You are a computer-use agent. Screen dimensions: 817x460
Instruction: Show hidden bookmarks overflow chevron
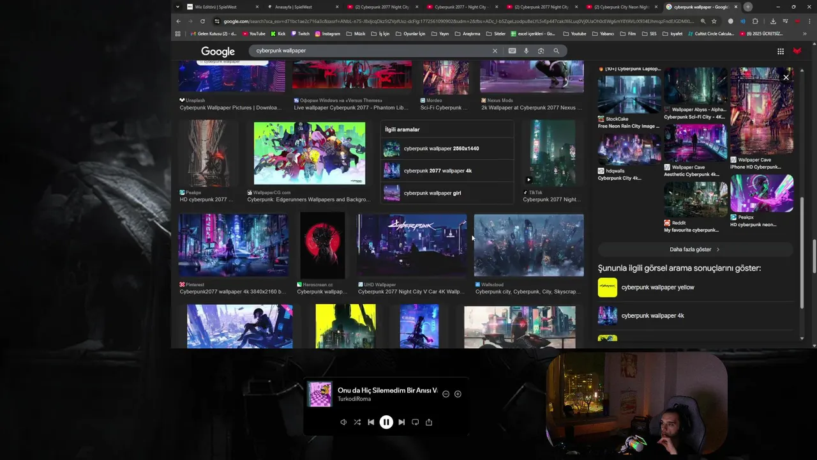coord(805,34)
